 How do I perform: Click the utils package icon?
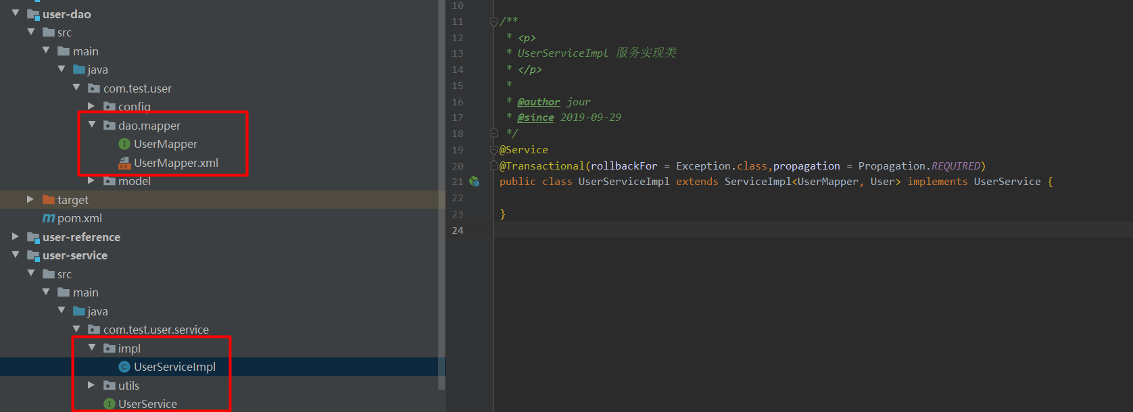(x=110, y=385)
